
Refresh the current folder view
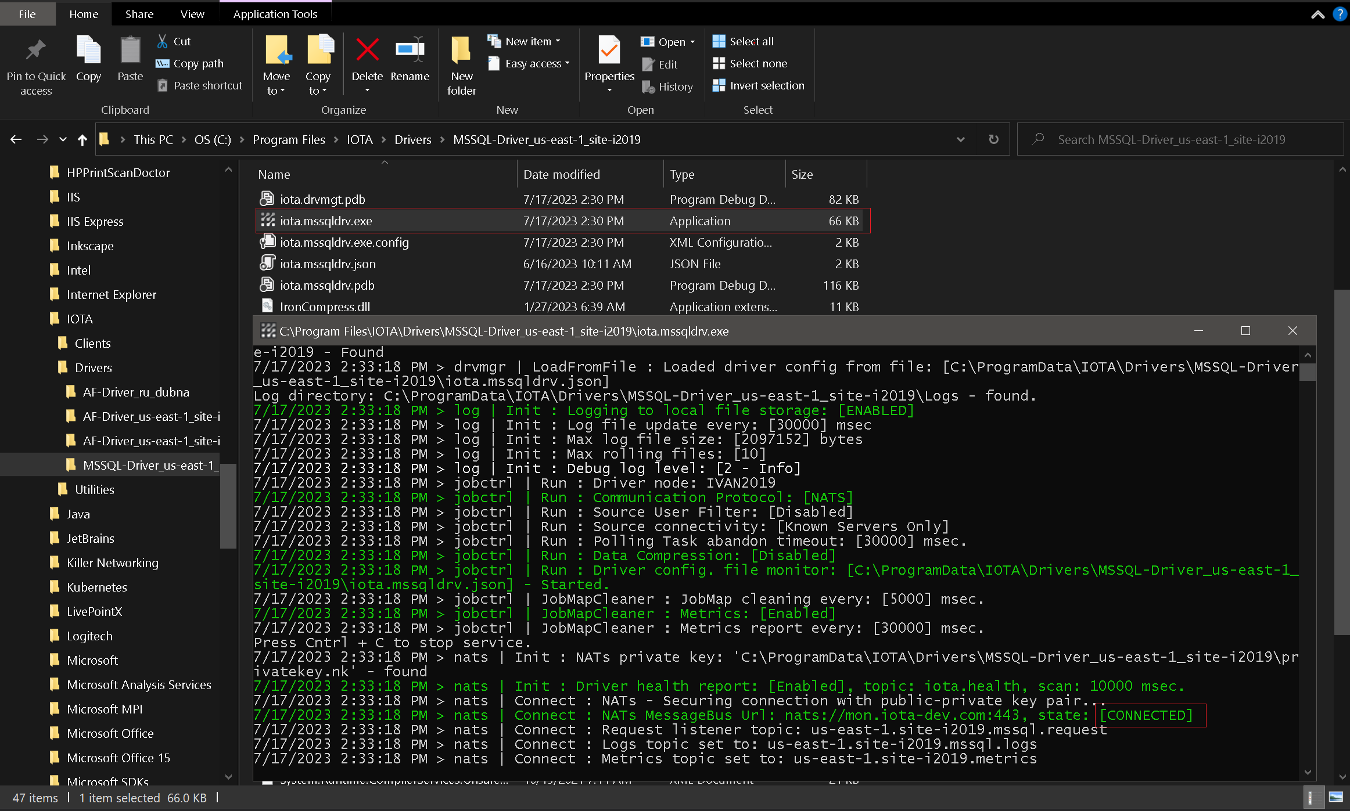993,139
